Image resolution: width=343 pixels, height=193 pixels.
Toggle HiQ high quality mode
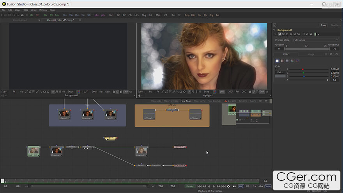(241, 186)
